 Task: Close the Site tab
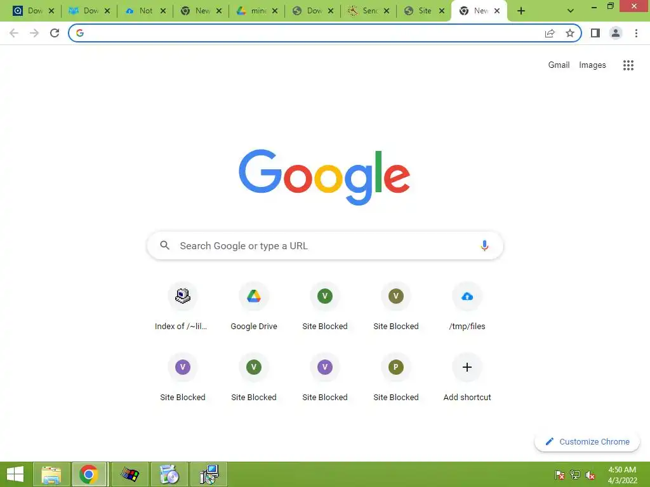tap(442, 11)
